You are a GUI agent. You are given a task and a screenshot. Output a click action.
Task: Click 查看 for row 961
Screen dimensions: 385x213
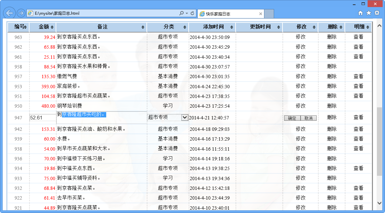pyautogui.click(x=358, y=56)
